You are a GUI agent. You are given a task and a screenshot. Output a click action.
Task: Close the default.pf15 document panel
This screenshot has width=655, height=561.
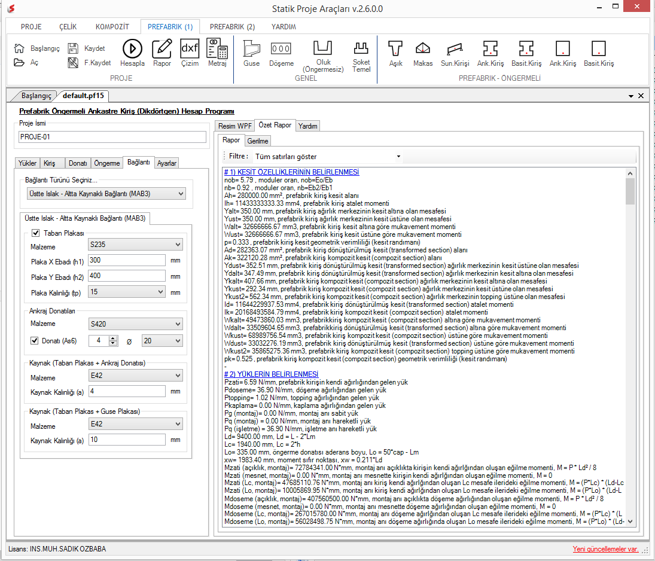tap(641, 96)
